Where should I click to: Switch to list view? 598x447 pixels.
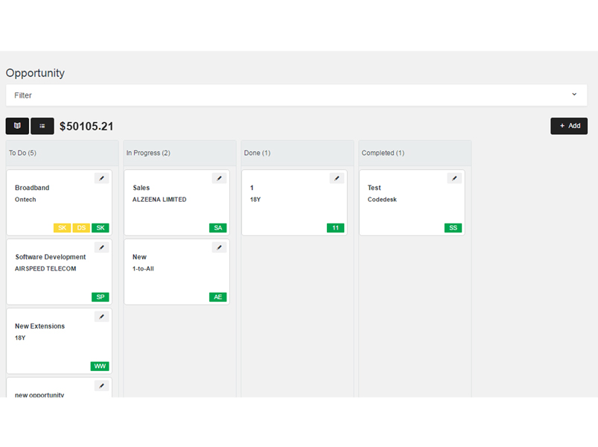tap(42, 126)
